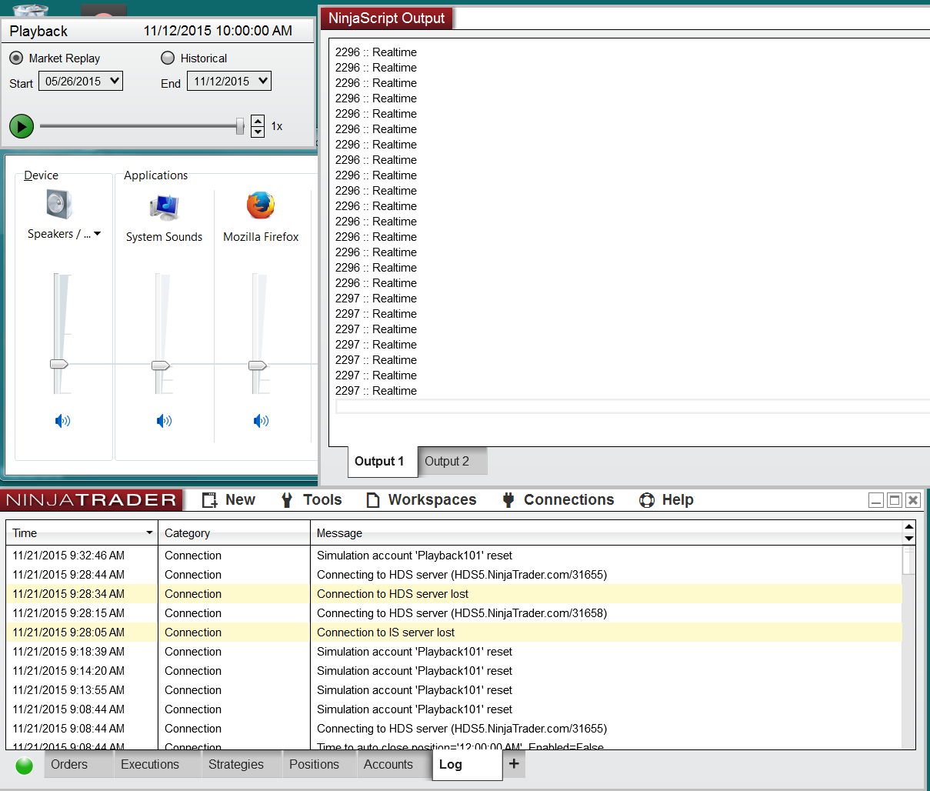Click the NinjaScript Output title tab

tap(386, 18)
